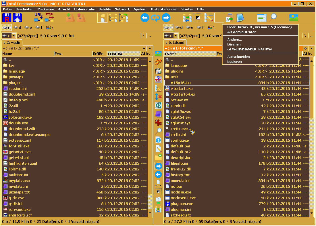Switch left panel to drive f
Image resolution: width=316 pixels, height=226 pixels.
click(x=39, y=27)
